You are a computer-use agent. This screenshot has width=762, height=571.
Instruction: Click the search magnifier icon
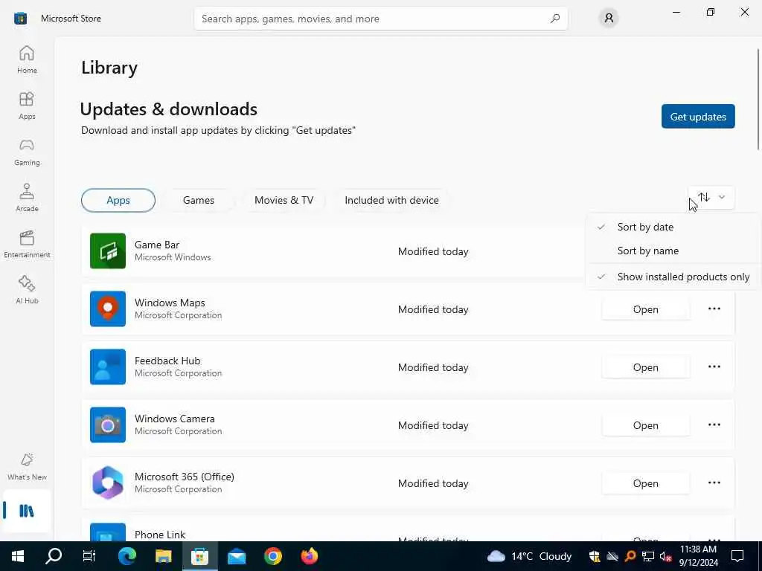coord(555,19)
